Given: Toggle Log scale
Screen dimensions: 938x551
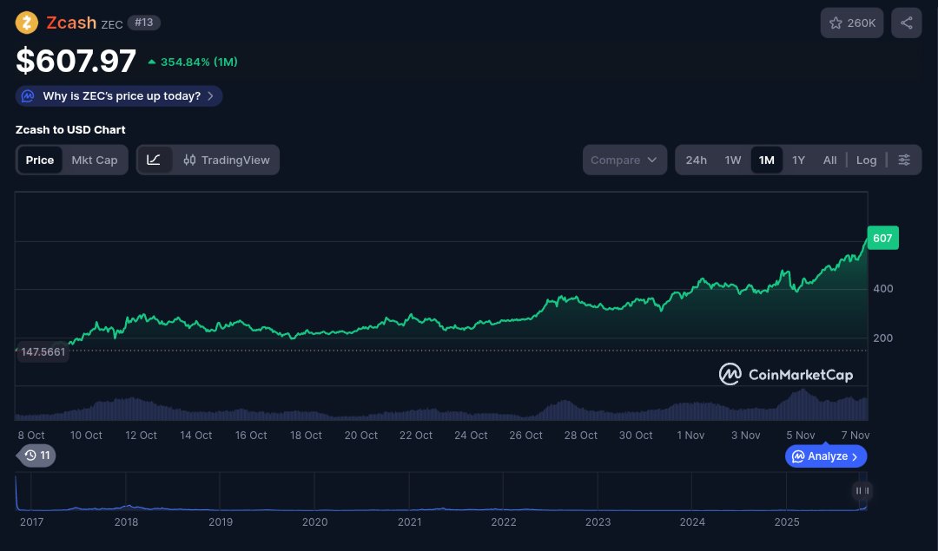Looking at the screenshot, I should pyautogui.click(x=866, y=161).
